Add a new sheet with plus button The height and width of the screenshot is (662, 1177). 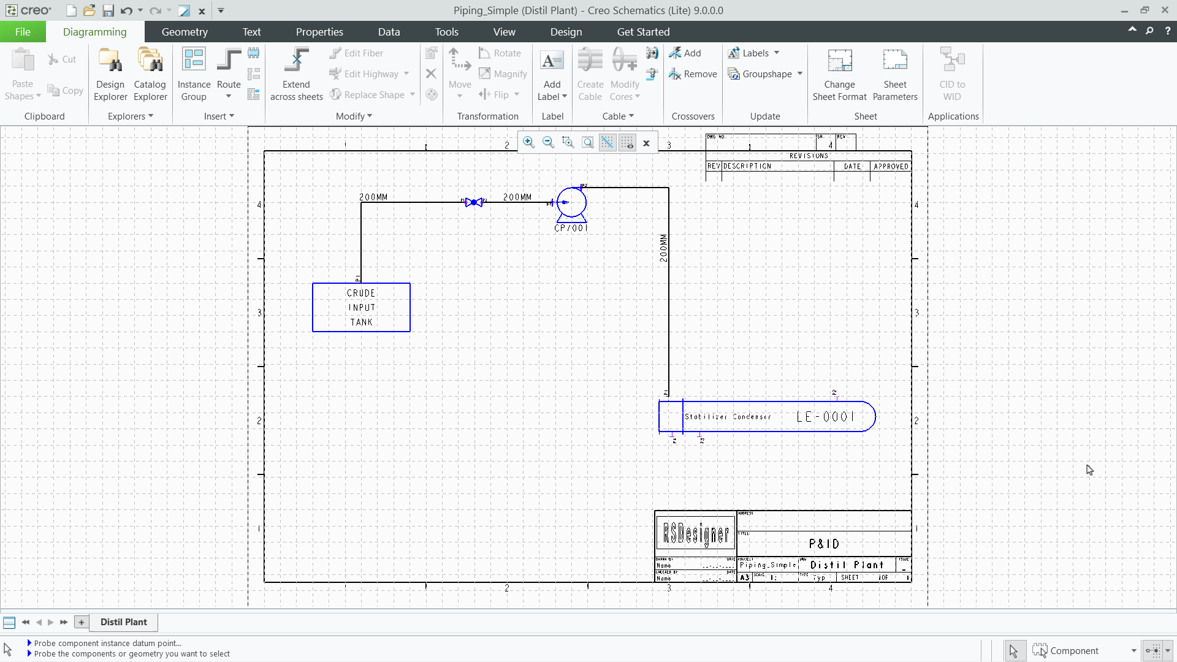pyautogui.click(x=81, y=622)
